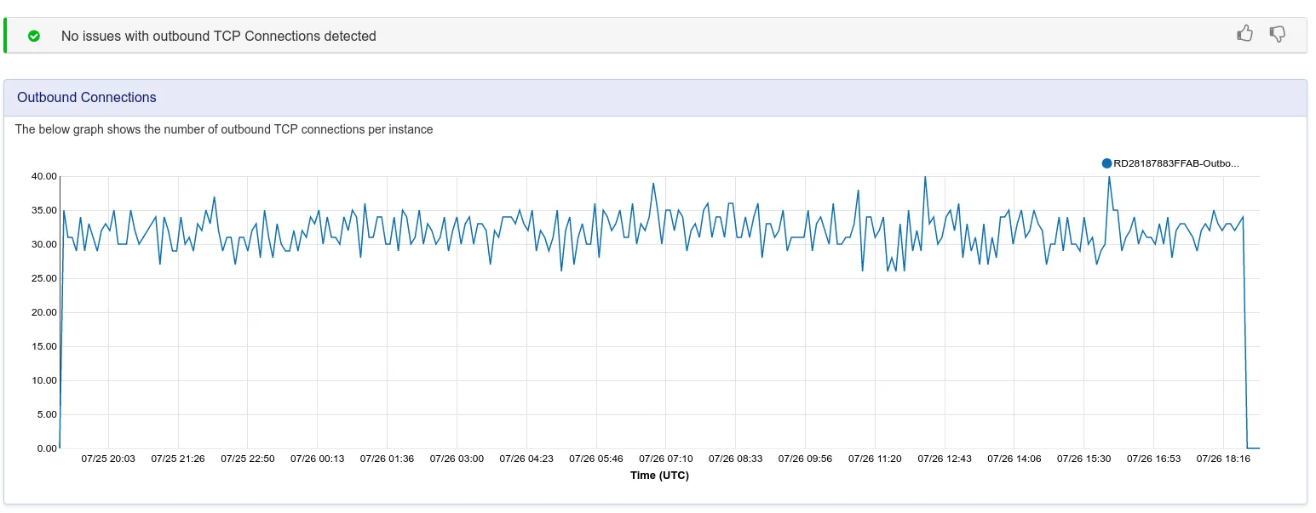Click the 07/26 11:20 x-axis label
This screenshot has width=1316, height=513.
pos(875,459)
